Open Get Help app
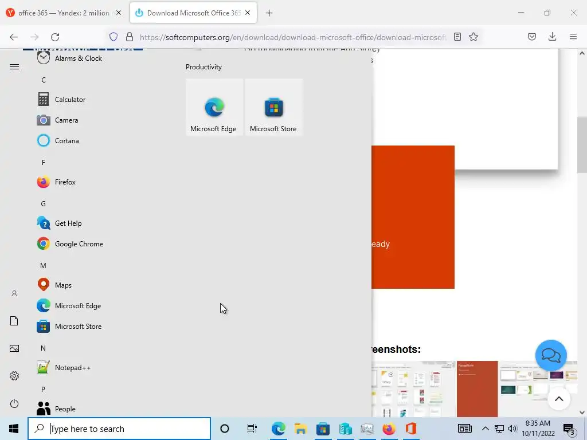Viewport: 587px width, 440px height. (x=59, y=223)
